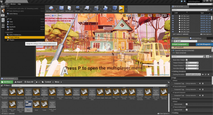Open Project Settings from Edit menu

tap(25, 37)
